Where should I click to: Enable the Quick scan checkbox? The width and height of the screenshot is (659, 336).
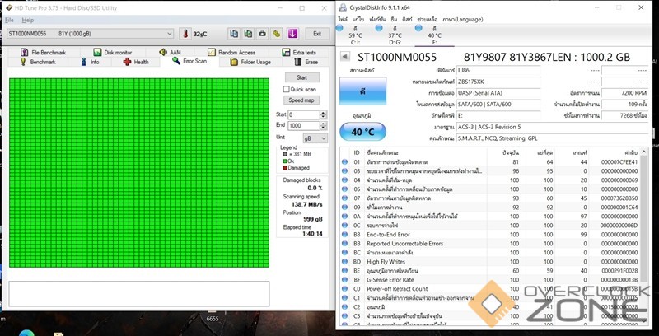(287, 89)
